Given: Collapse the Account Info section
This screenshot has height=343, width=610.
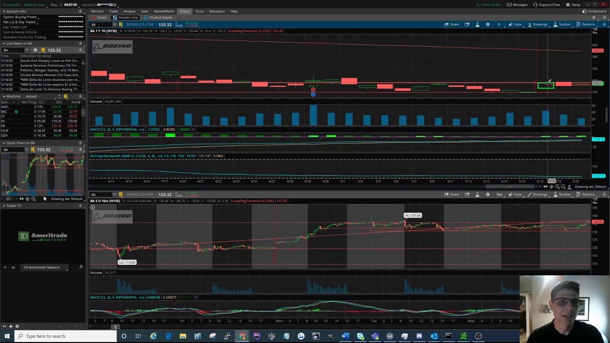Looking at the screenshot, I should (x=3, y=11).
